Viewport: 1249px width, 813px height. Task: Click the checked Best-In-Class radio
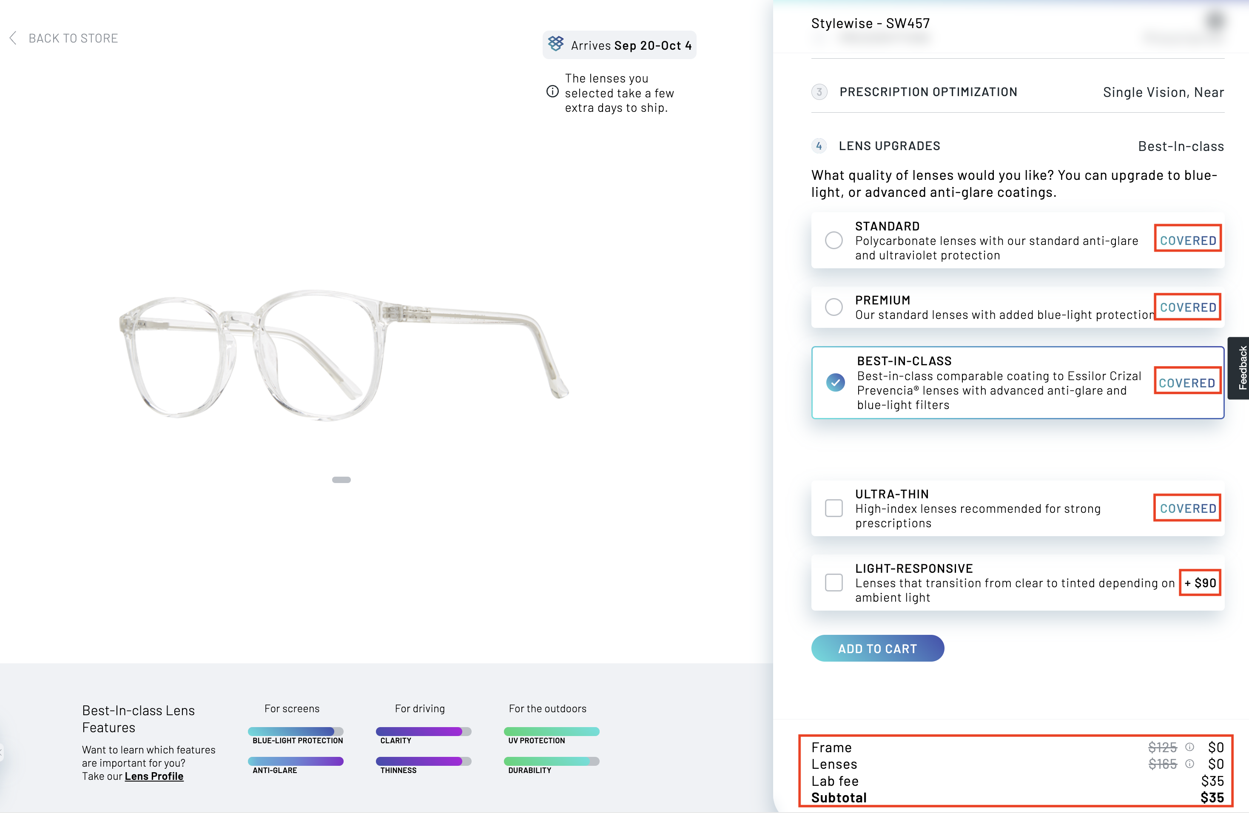[835, 383]
